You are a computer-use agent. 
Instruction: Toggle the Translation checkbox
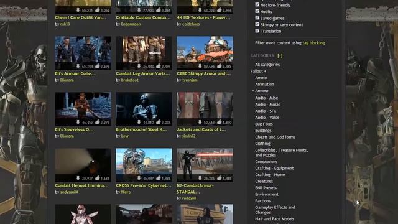[x=257, y=30]
